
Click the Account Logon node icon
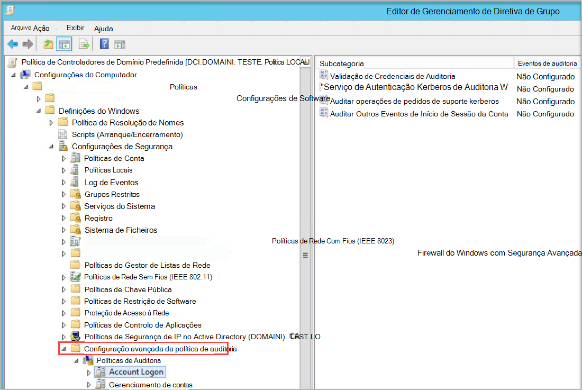(x=100, y=372)
